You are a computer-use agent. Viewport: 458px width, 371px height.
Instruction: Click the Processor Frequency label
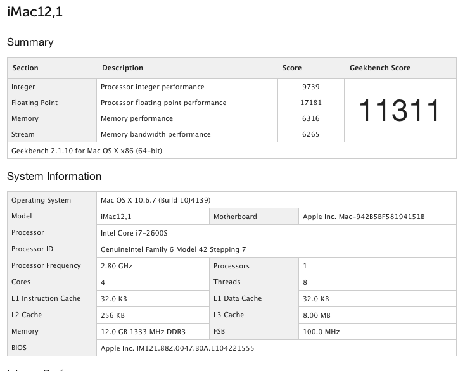point(46,265)
